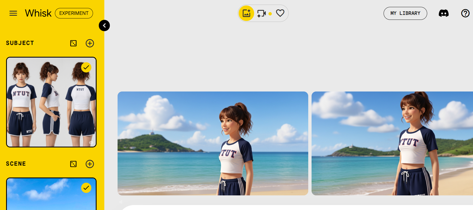This screenshot has height=210, width=473.
Task: Switch to the animate video tab
Action: (261, 13)
